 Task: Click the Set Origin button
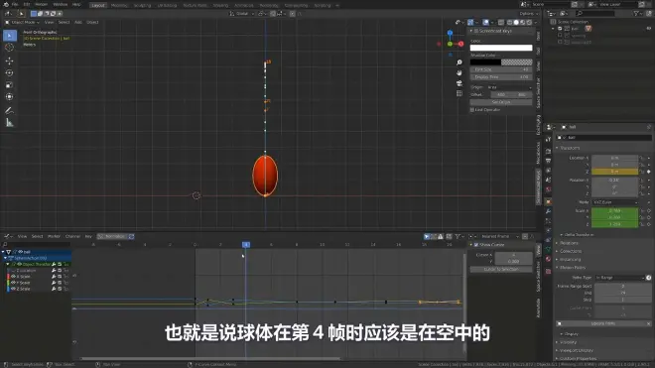click(501, 102)
